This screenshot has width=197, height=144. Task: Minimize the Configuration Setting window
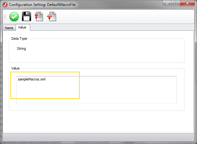coord(167,3)
